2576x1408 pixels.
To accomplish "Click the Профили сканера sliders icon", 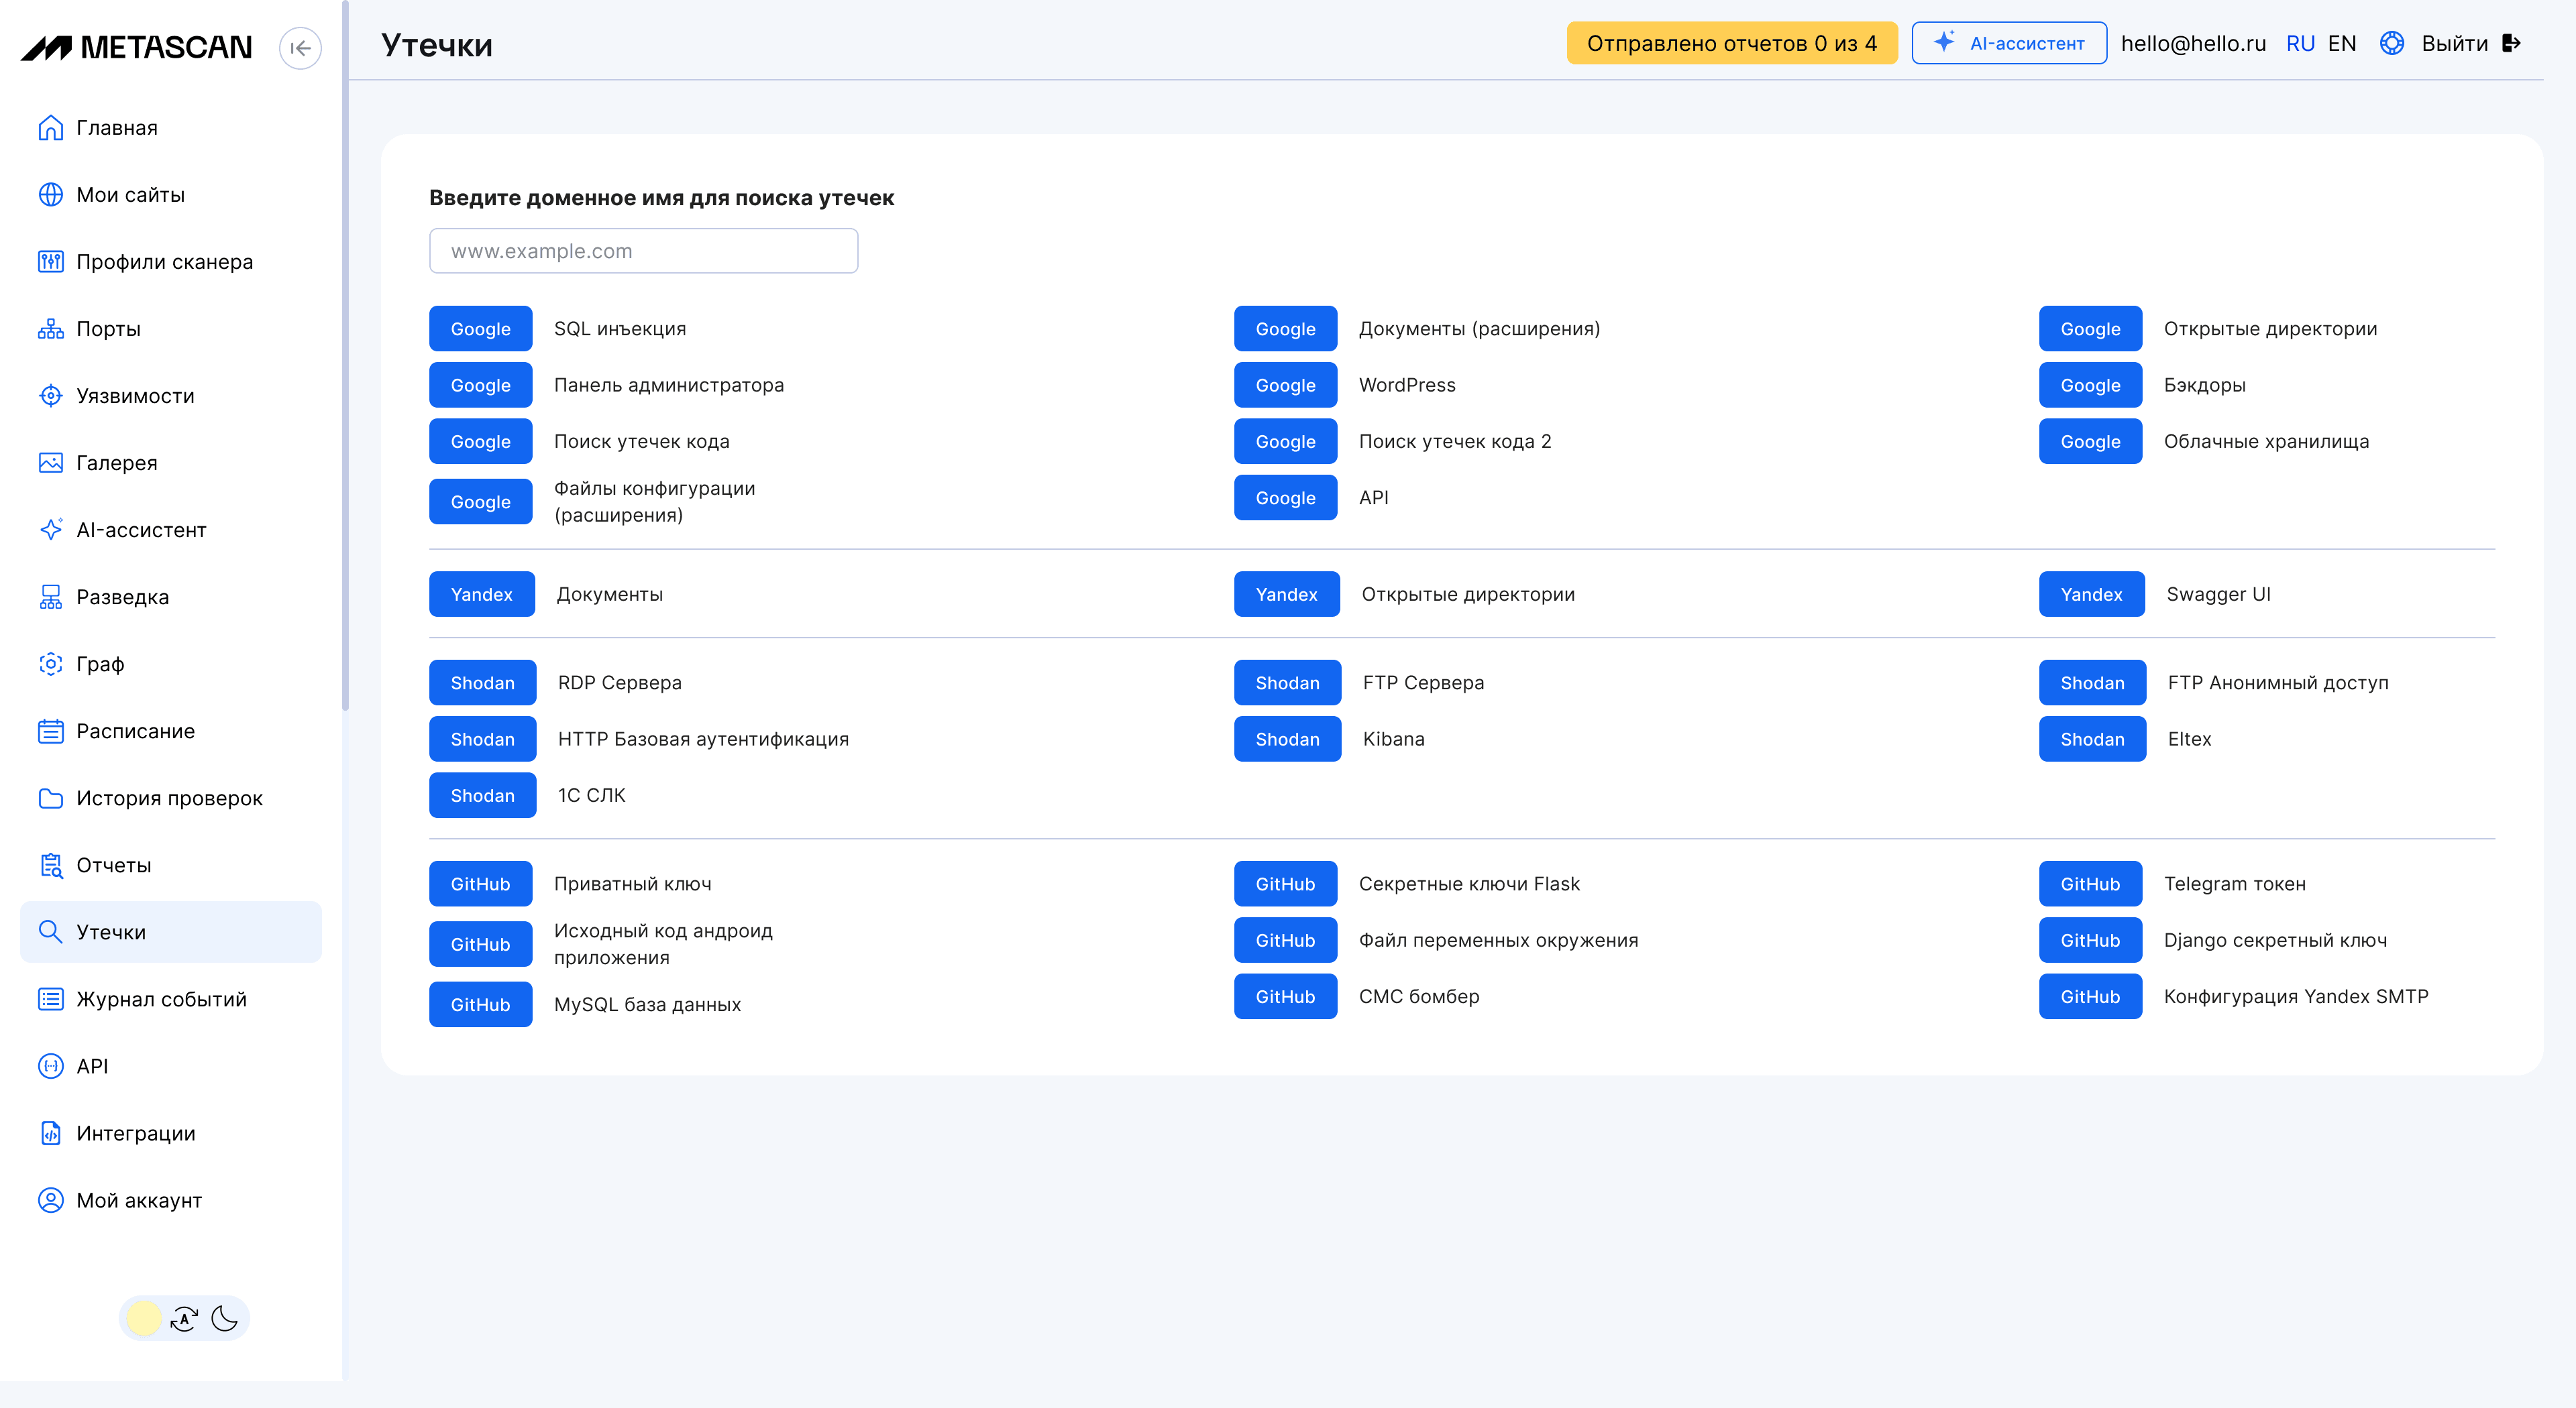I will click(50, 261).
